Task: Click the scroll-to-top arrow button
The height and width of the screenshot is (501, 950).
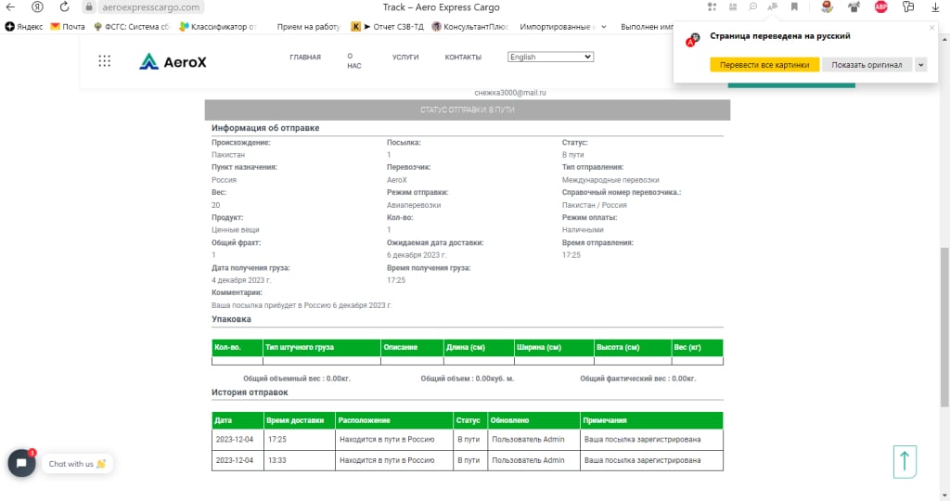Action: [905, 462]
